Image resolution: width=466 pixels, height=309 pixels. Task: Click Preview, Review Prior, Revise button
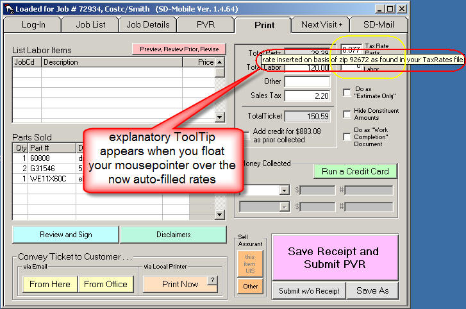(179, 49)
